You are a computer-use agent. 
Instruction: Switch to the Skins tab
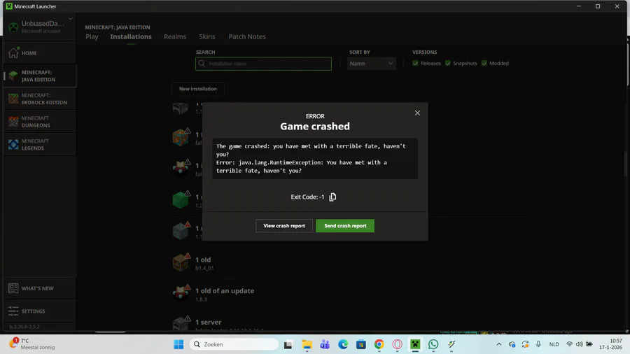coord(207,36)
